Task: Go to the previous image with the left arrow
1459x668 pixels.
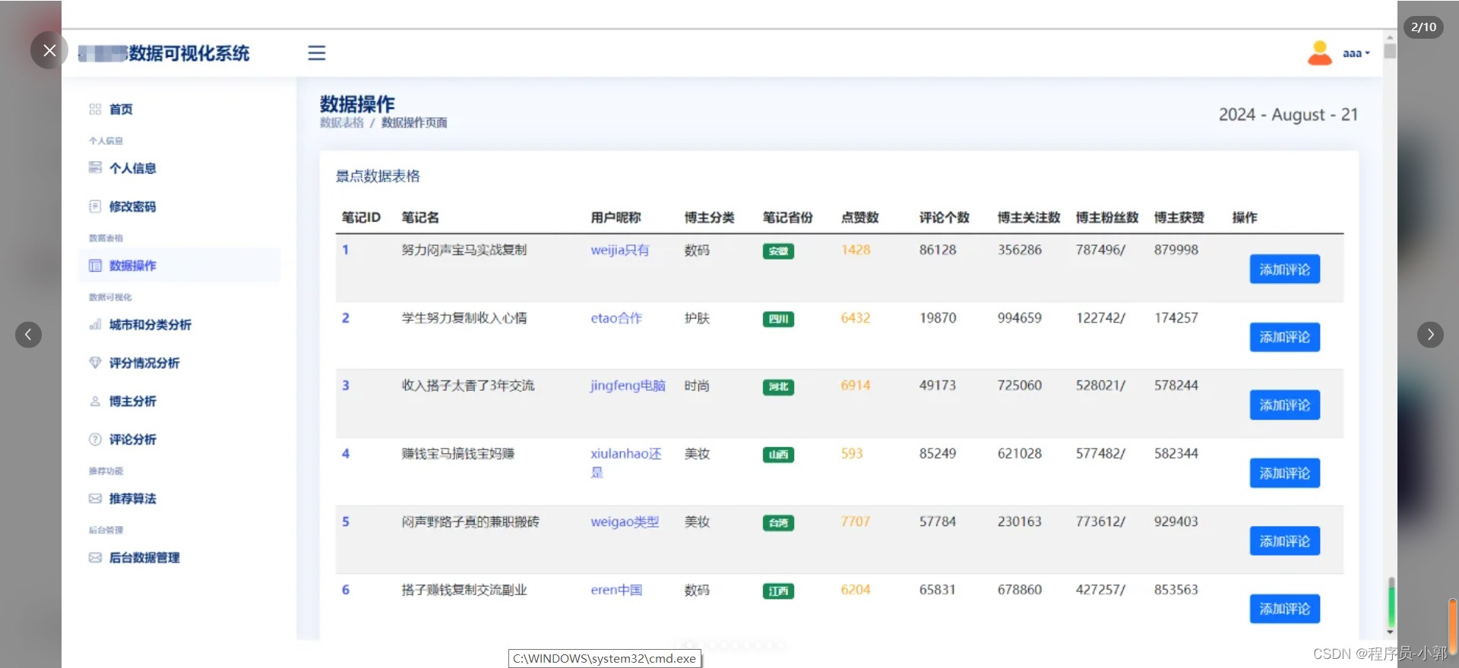Action: (x=28, y=334)
